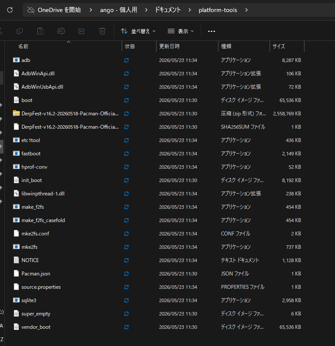This screenshot has width=335, height=346.
Task: Click the PROPERTIES ファイル type cell
Action: pos(243,287)
